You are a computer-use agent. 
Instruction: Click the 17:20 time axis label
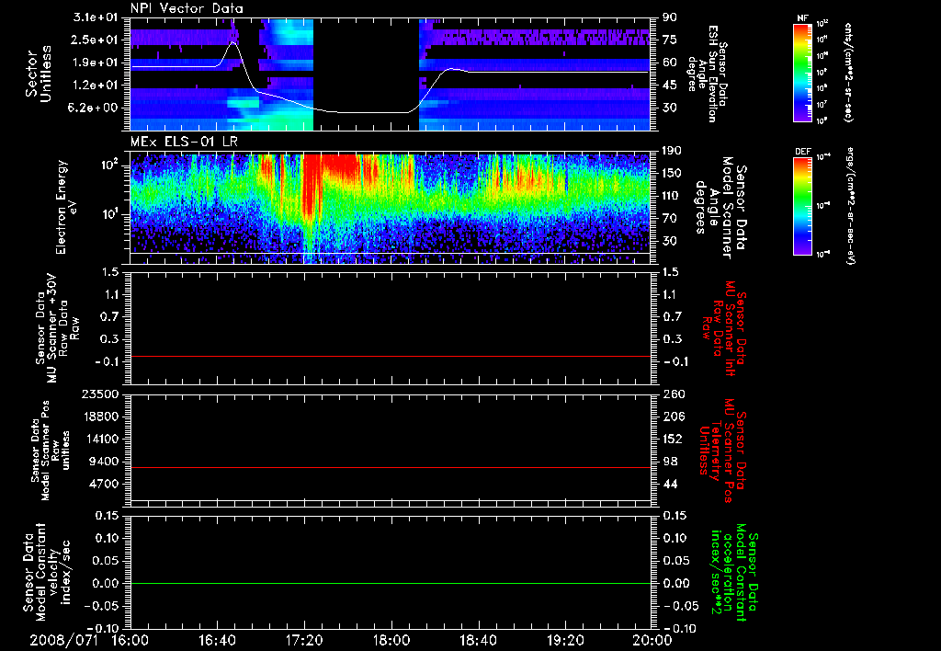[304, 641]
